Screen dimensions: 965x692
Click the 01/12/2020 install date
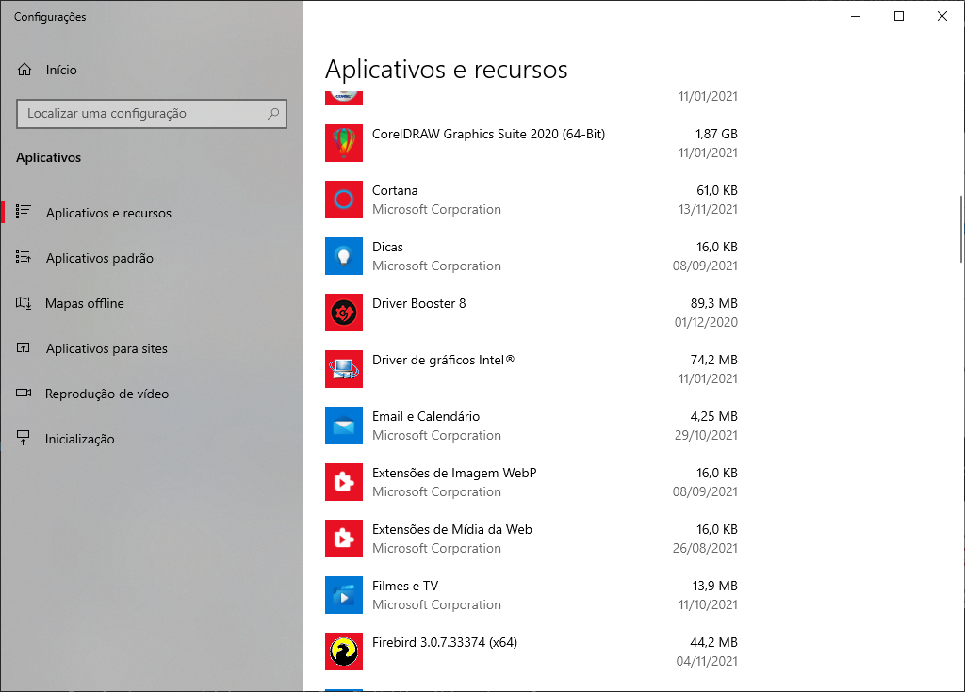pos(706,322)
